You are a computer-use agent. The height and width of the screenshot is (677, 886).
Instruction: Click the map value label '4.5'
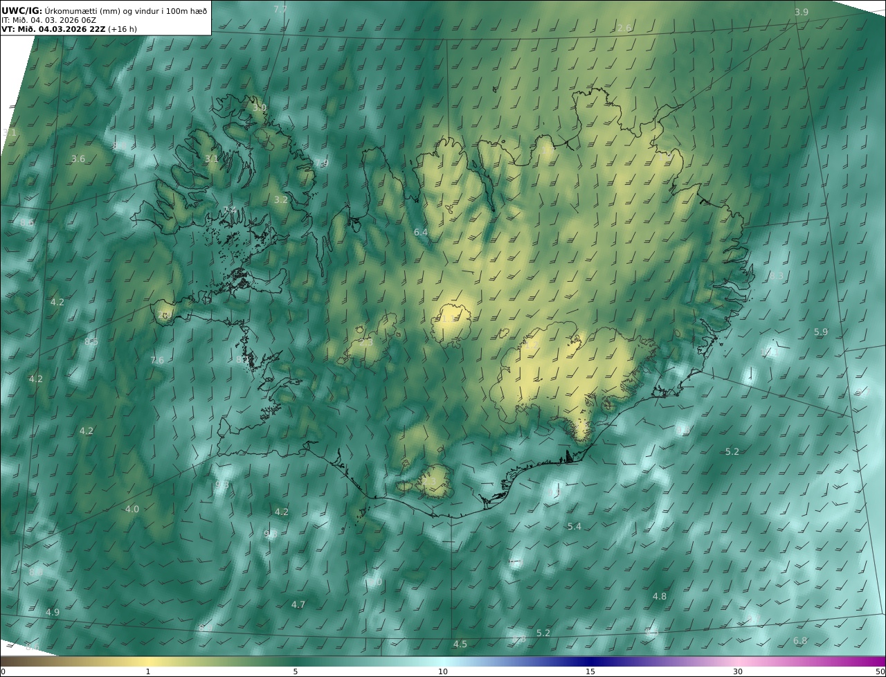pyautogui.click(x=460, y=644)
